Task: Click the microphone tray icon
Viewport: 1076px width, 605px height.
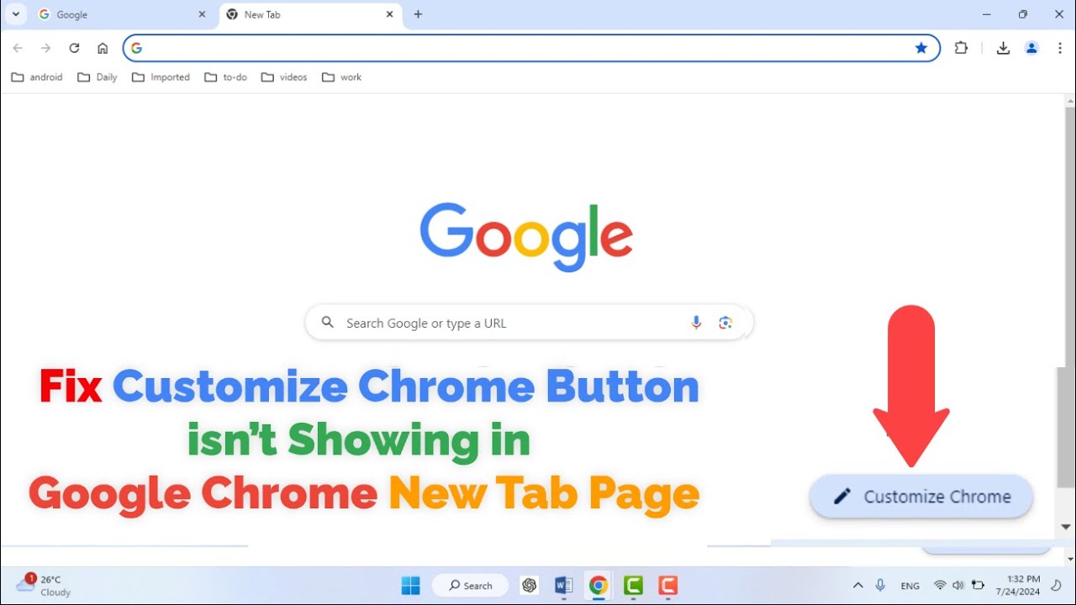Action: pyautogui.click(x=880, y=586)
